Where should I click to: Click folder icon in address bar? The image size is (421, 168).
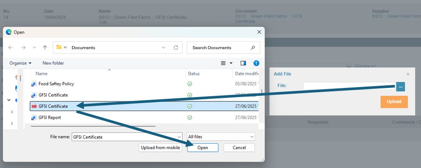[59, 47]
